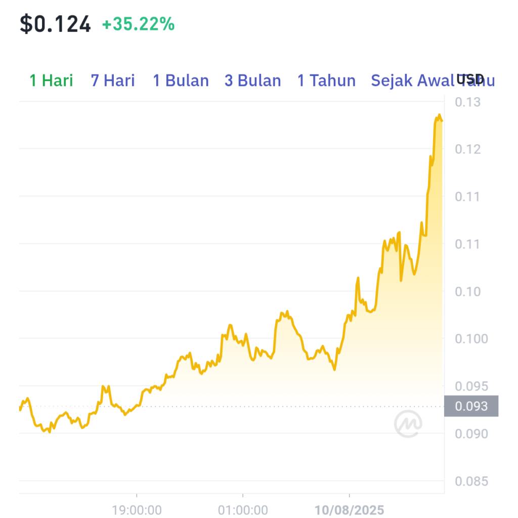Click the 01:00:00 time axis label
Screen dimensions: 518x518
click(243, 510)
